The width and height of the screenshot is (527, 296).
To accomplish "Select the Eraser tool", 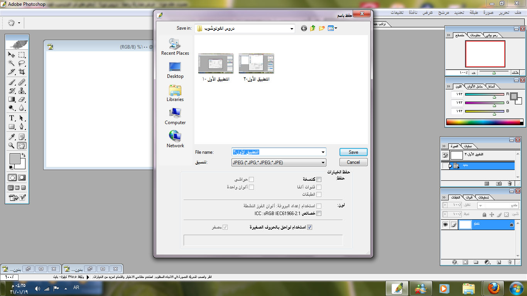I will (x=22, y=99).
